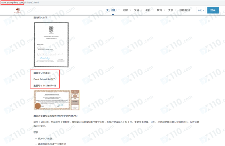Open the 见解 menu
Image resolution: width=225 pixels, height=146 pixels.
[125, 10]
